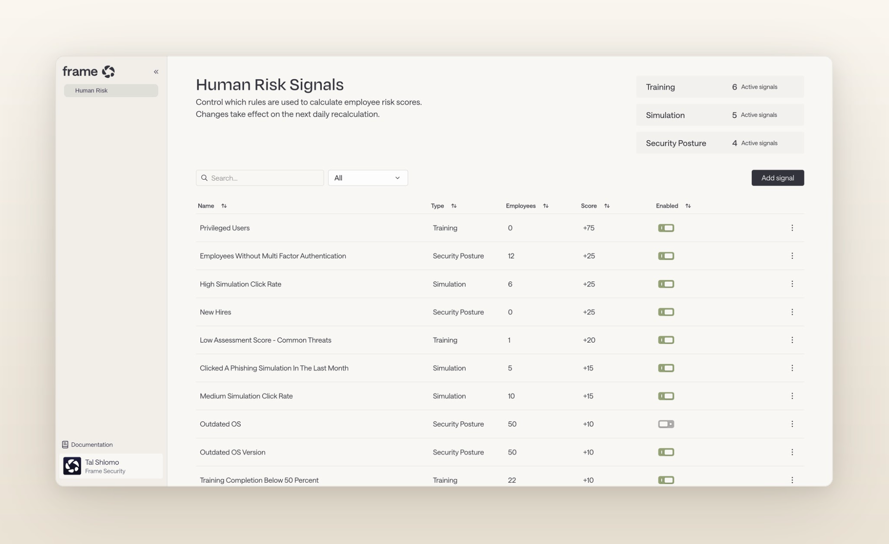
Task: Collapse the sidebar with the double-chevron icon
Action: tap(156, 72)
